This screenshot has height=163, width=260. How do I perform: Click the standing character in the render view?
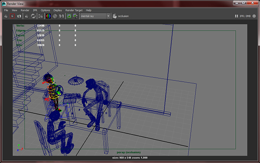click(x=52, y=92)
